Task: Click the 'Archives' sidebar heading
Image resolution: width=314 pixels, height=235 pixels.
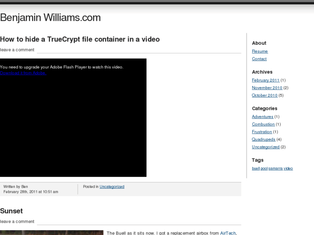Action: click(262, 72)
